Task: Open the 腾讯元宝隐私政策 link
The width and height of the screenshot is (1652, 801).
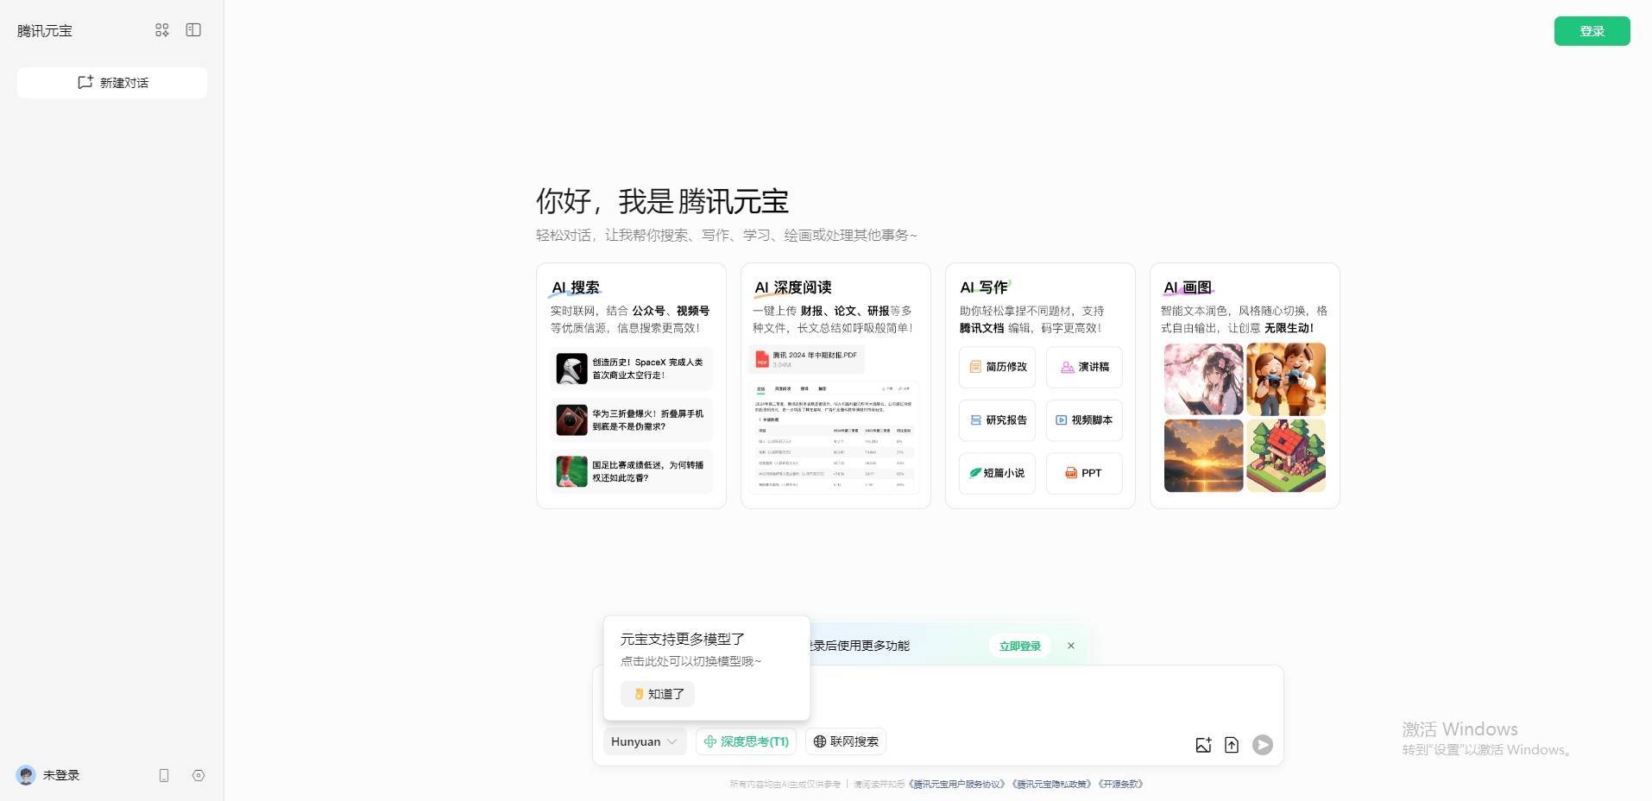Action: tap(1052, 785)
